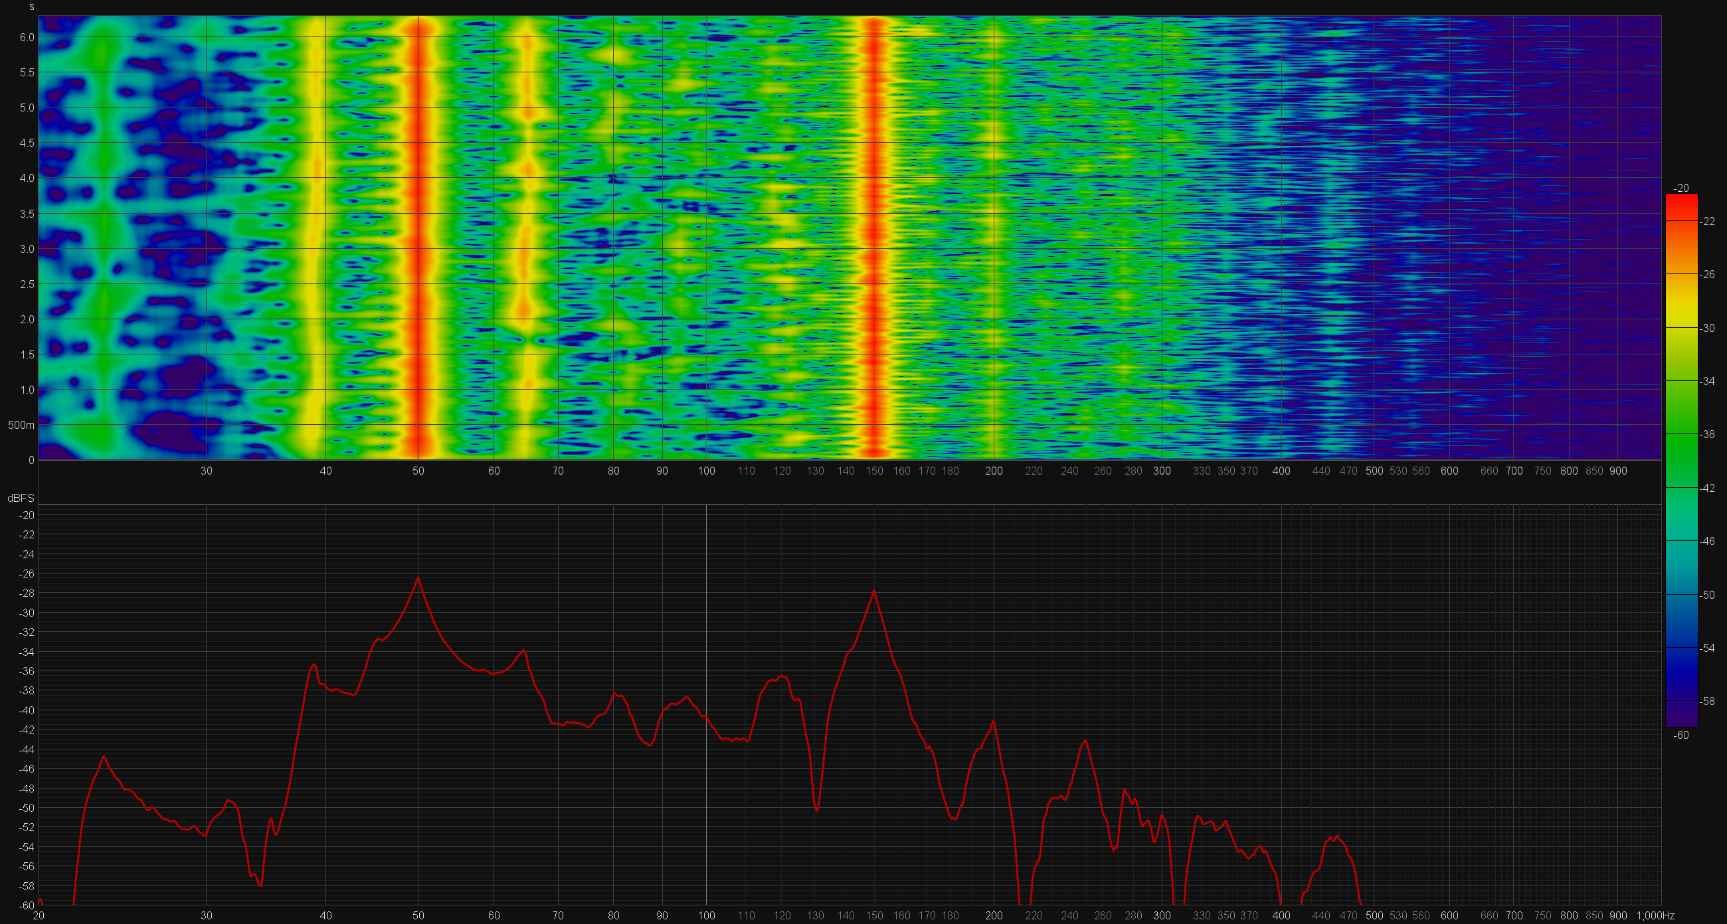Click "-32" on the dBFS axis
Screen dimensions: 1727x924
point(27,632)
